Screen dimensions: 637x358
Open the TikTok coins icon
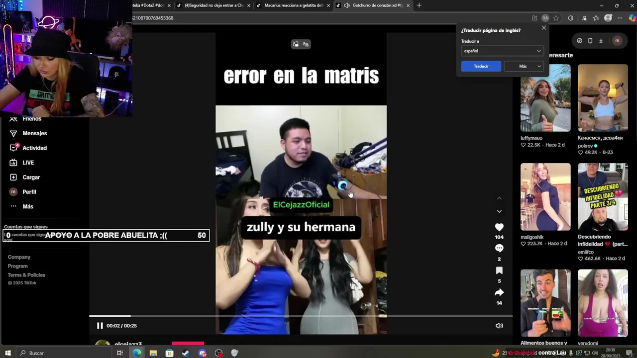pyautogui.click(x=579, y=41)
